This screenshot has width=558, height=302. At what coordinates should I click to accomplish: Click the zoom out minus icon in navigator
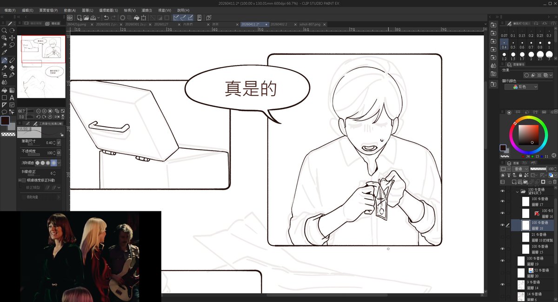39,111
